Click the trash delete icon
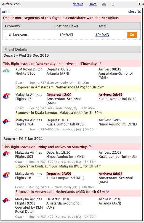The height and width of the screenshot is (223, 144). pos(113,4)
